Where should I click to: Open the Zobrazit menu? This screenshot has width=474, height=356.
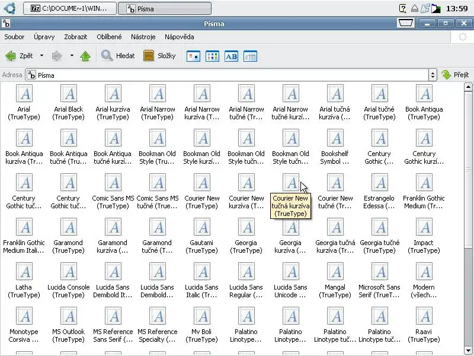76,37
